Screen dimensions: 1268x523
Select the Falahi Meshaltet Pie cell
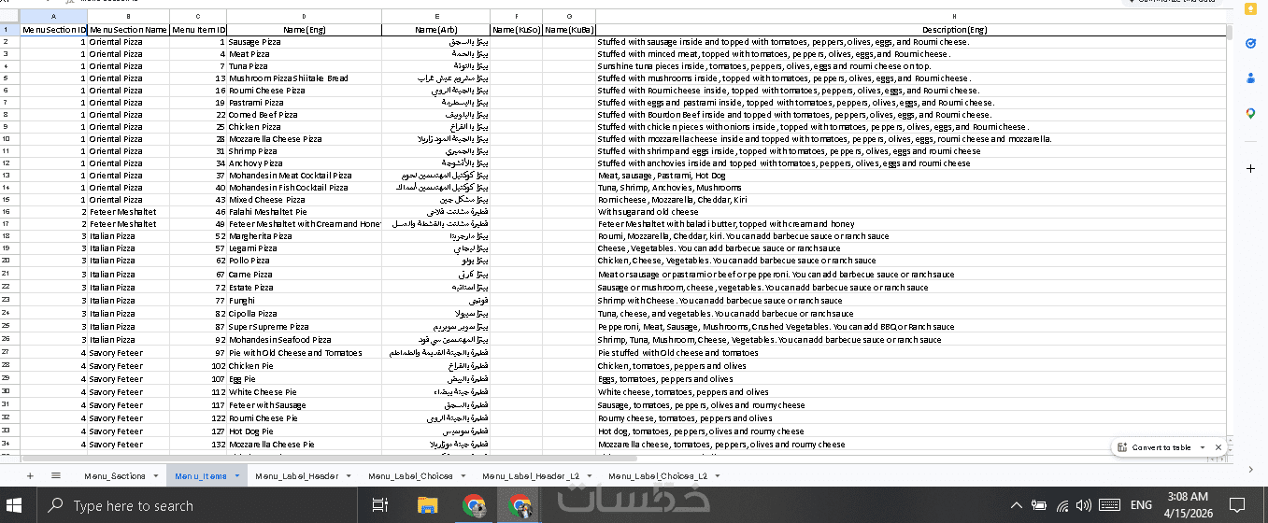point(305,212)
